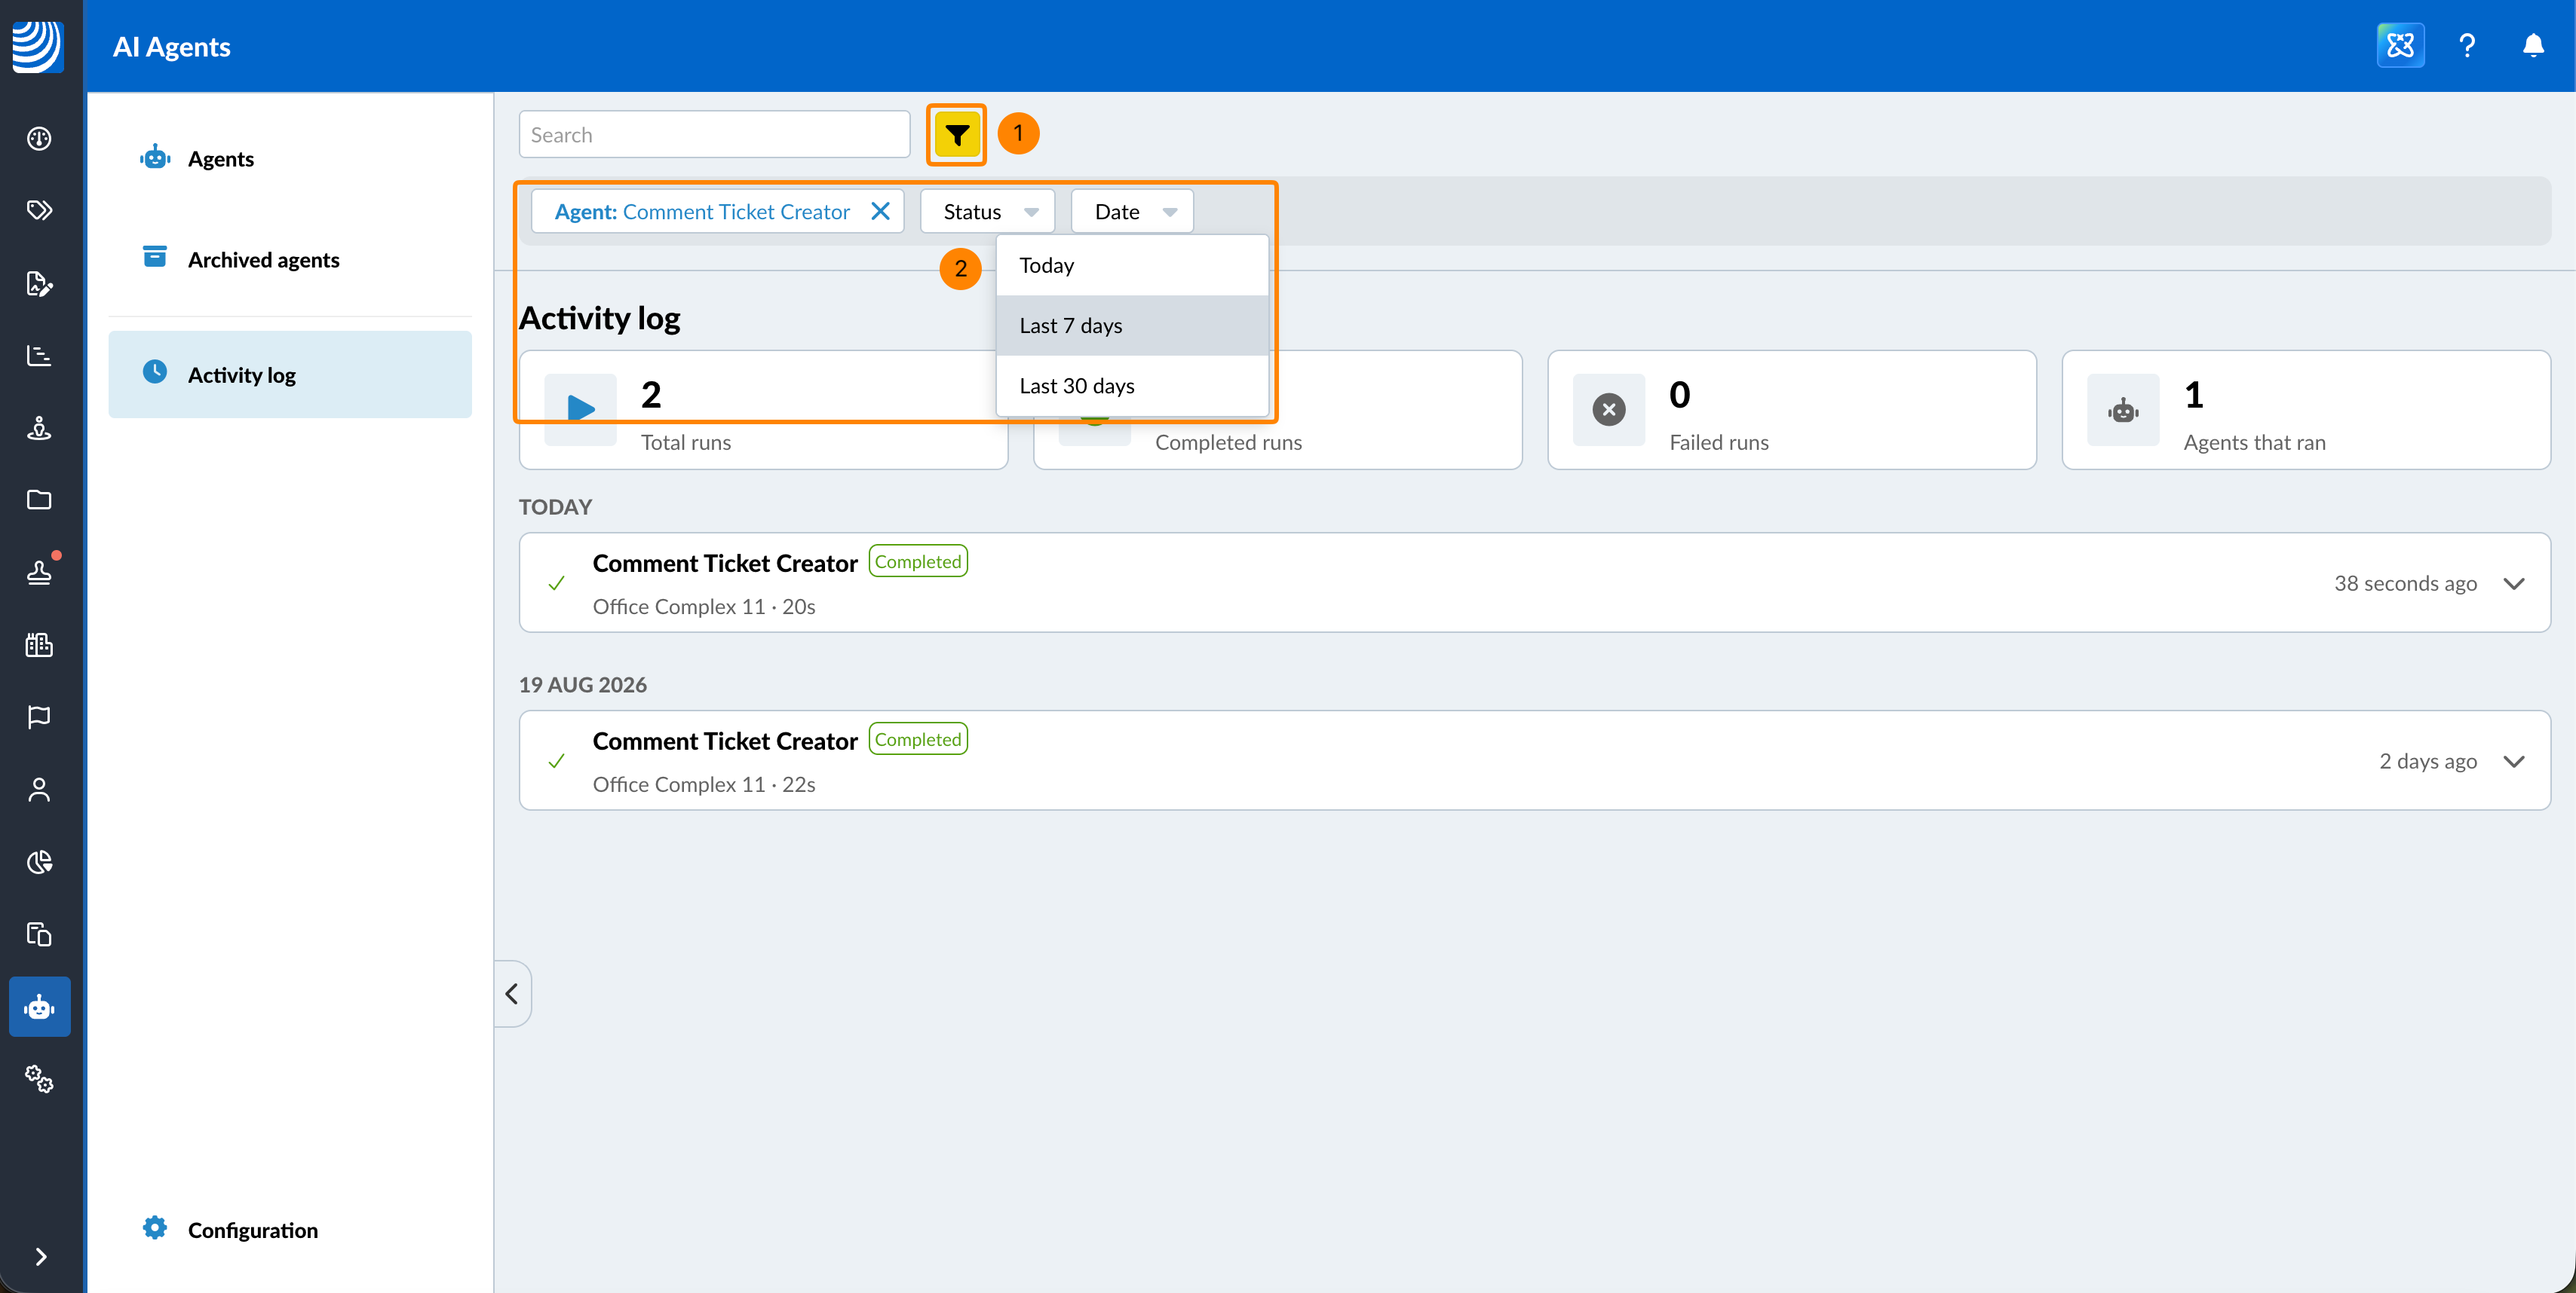Click today's Comment Ticket Creator title

point(725,564)
